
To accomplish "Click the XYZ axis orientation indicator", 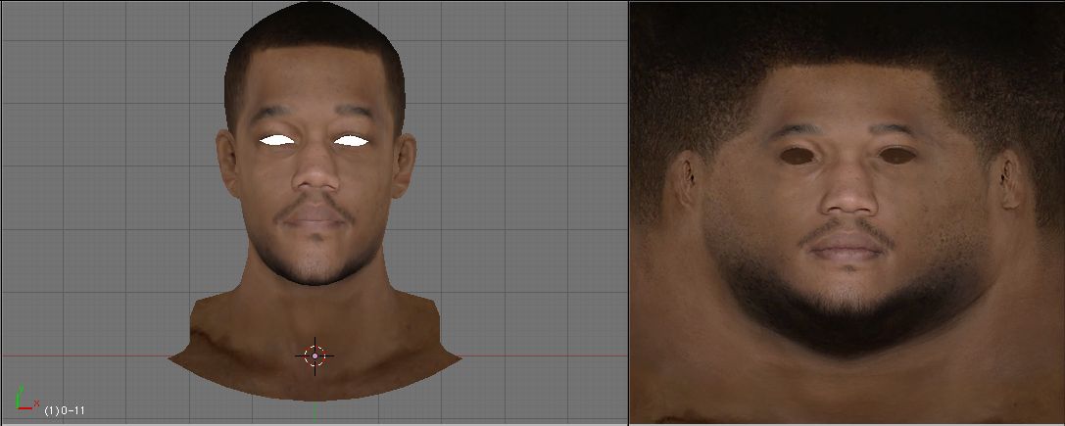I will tap(24, 399).
